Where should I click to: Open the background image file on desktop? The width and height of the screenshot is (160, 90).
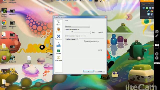pos(12,48)
